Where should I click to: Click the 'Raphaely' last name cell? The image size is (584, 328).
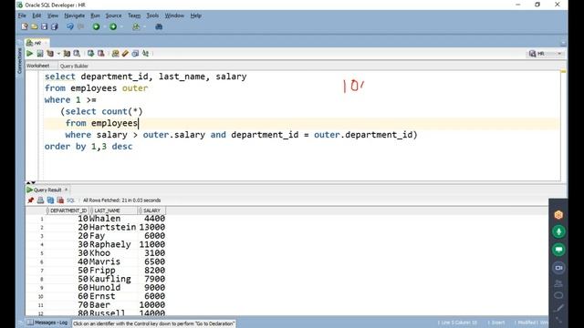[x=110, y=244]
